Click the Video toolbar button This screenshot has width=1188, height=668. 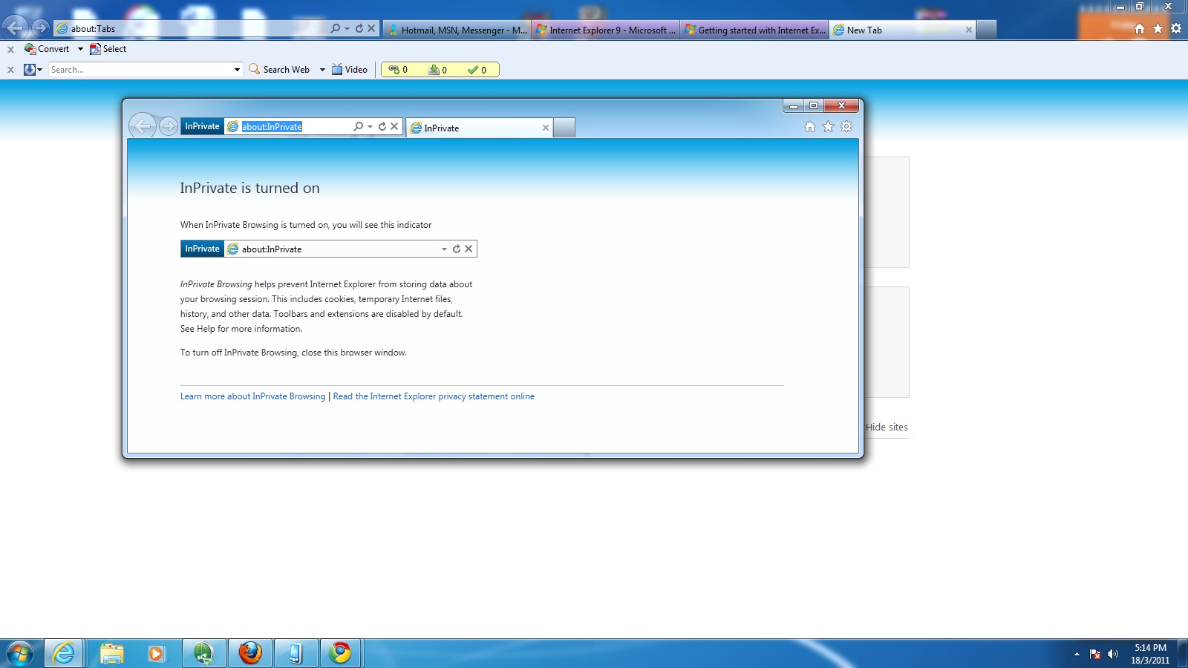pos(349,70)
